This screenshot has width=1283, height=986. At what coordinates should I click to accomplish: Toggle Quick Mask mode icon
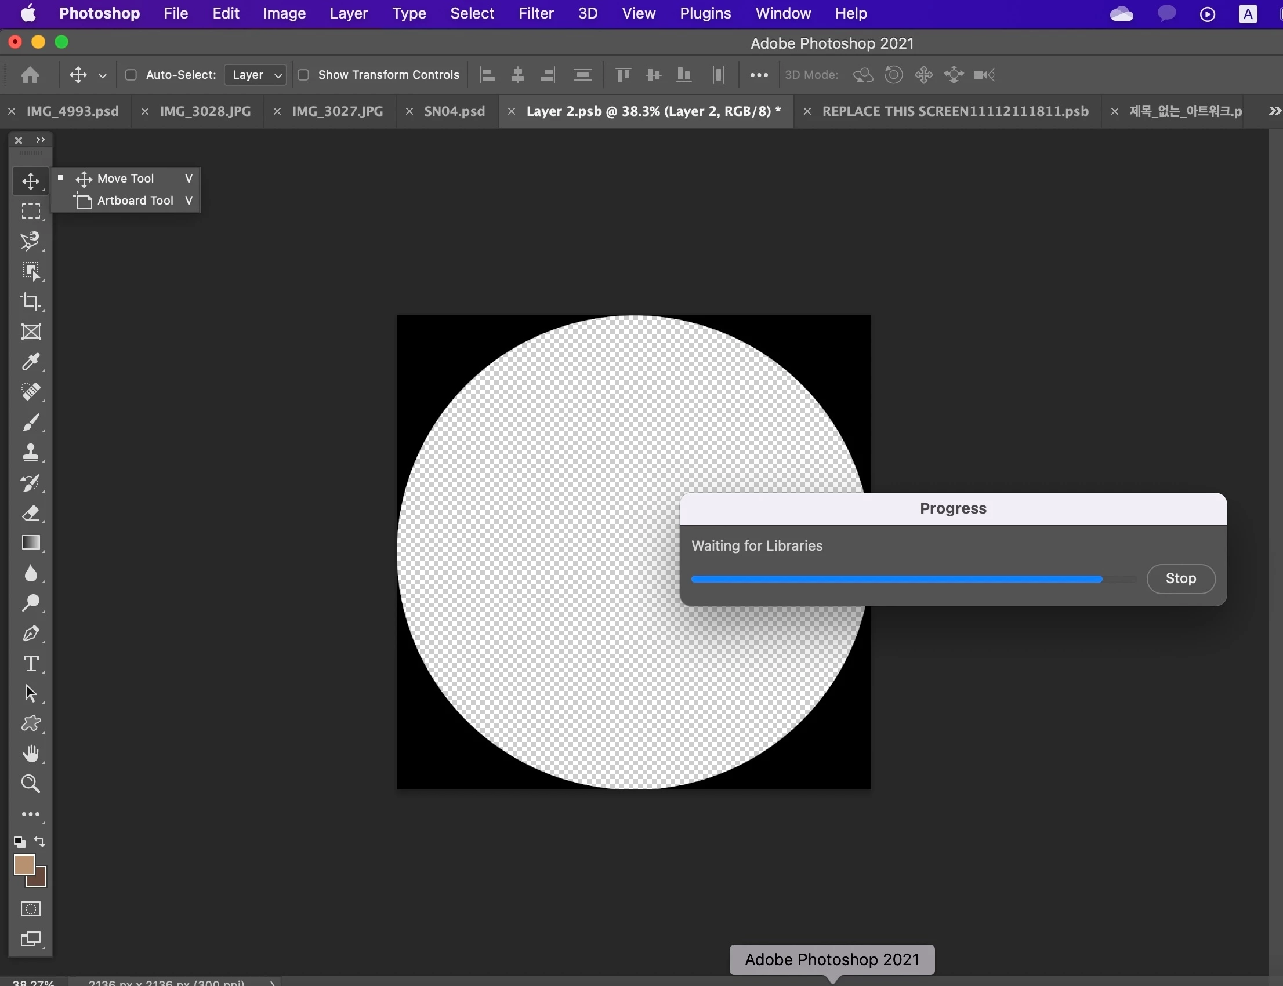(31, 909)
